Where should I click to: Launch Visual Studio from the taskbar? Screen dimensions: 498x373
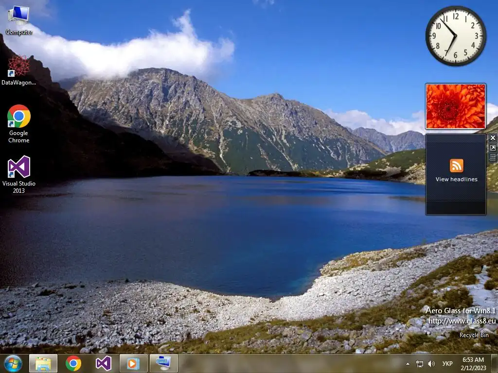coord(104,363)
